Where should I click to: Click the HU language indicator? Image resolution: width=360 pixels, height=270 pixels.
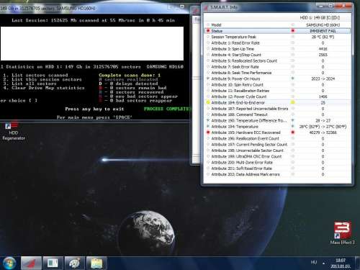click(314, 262)
